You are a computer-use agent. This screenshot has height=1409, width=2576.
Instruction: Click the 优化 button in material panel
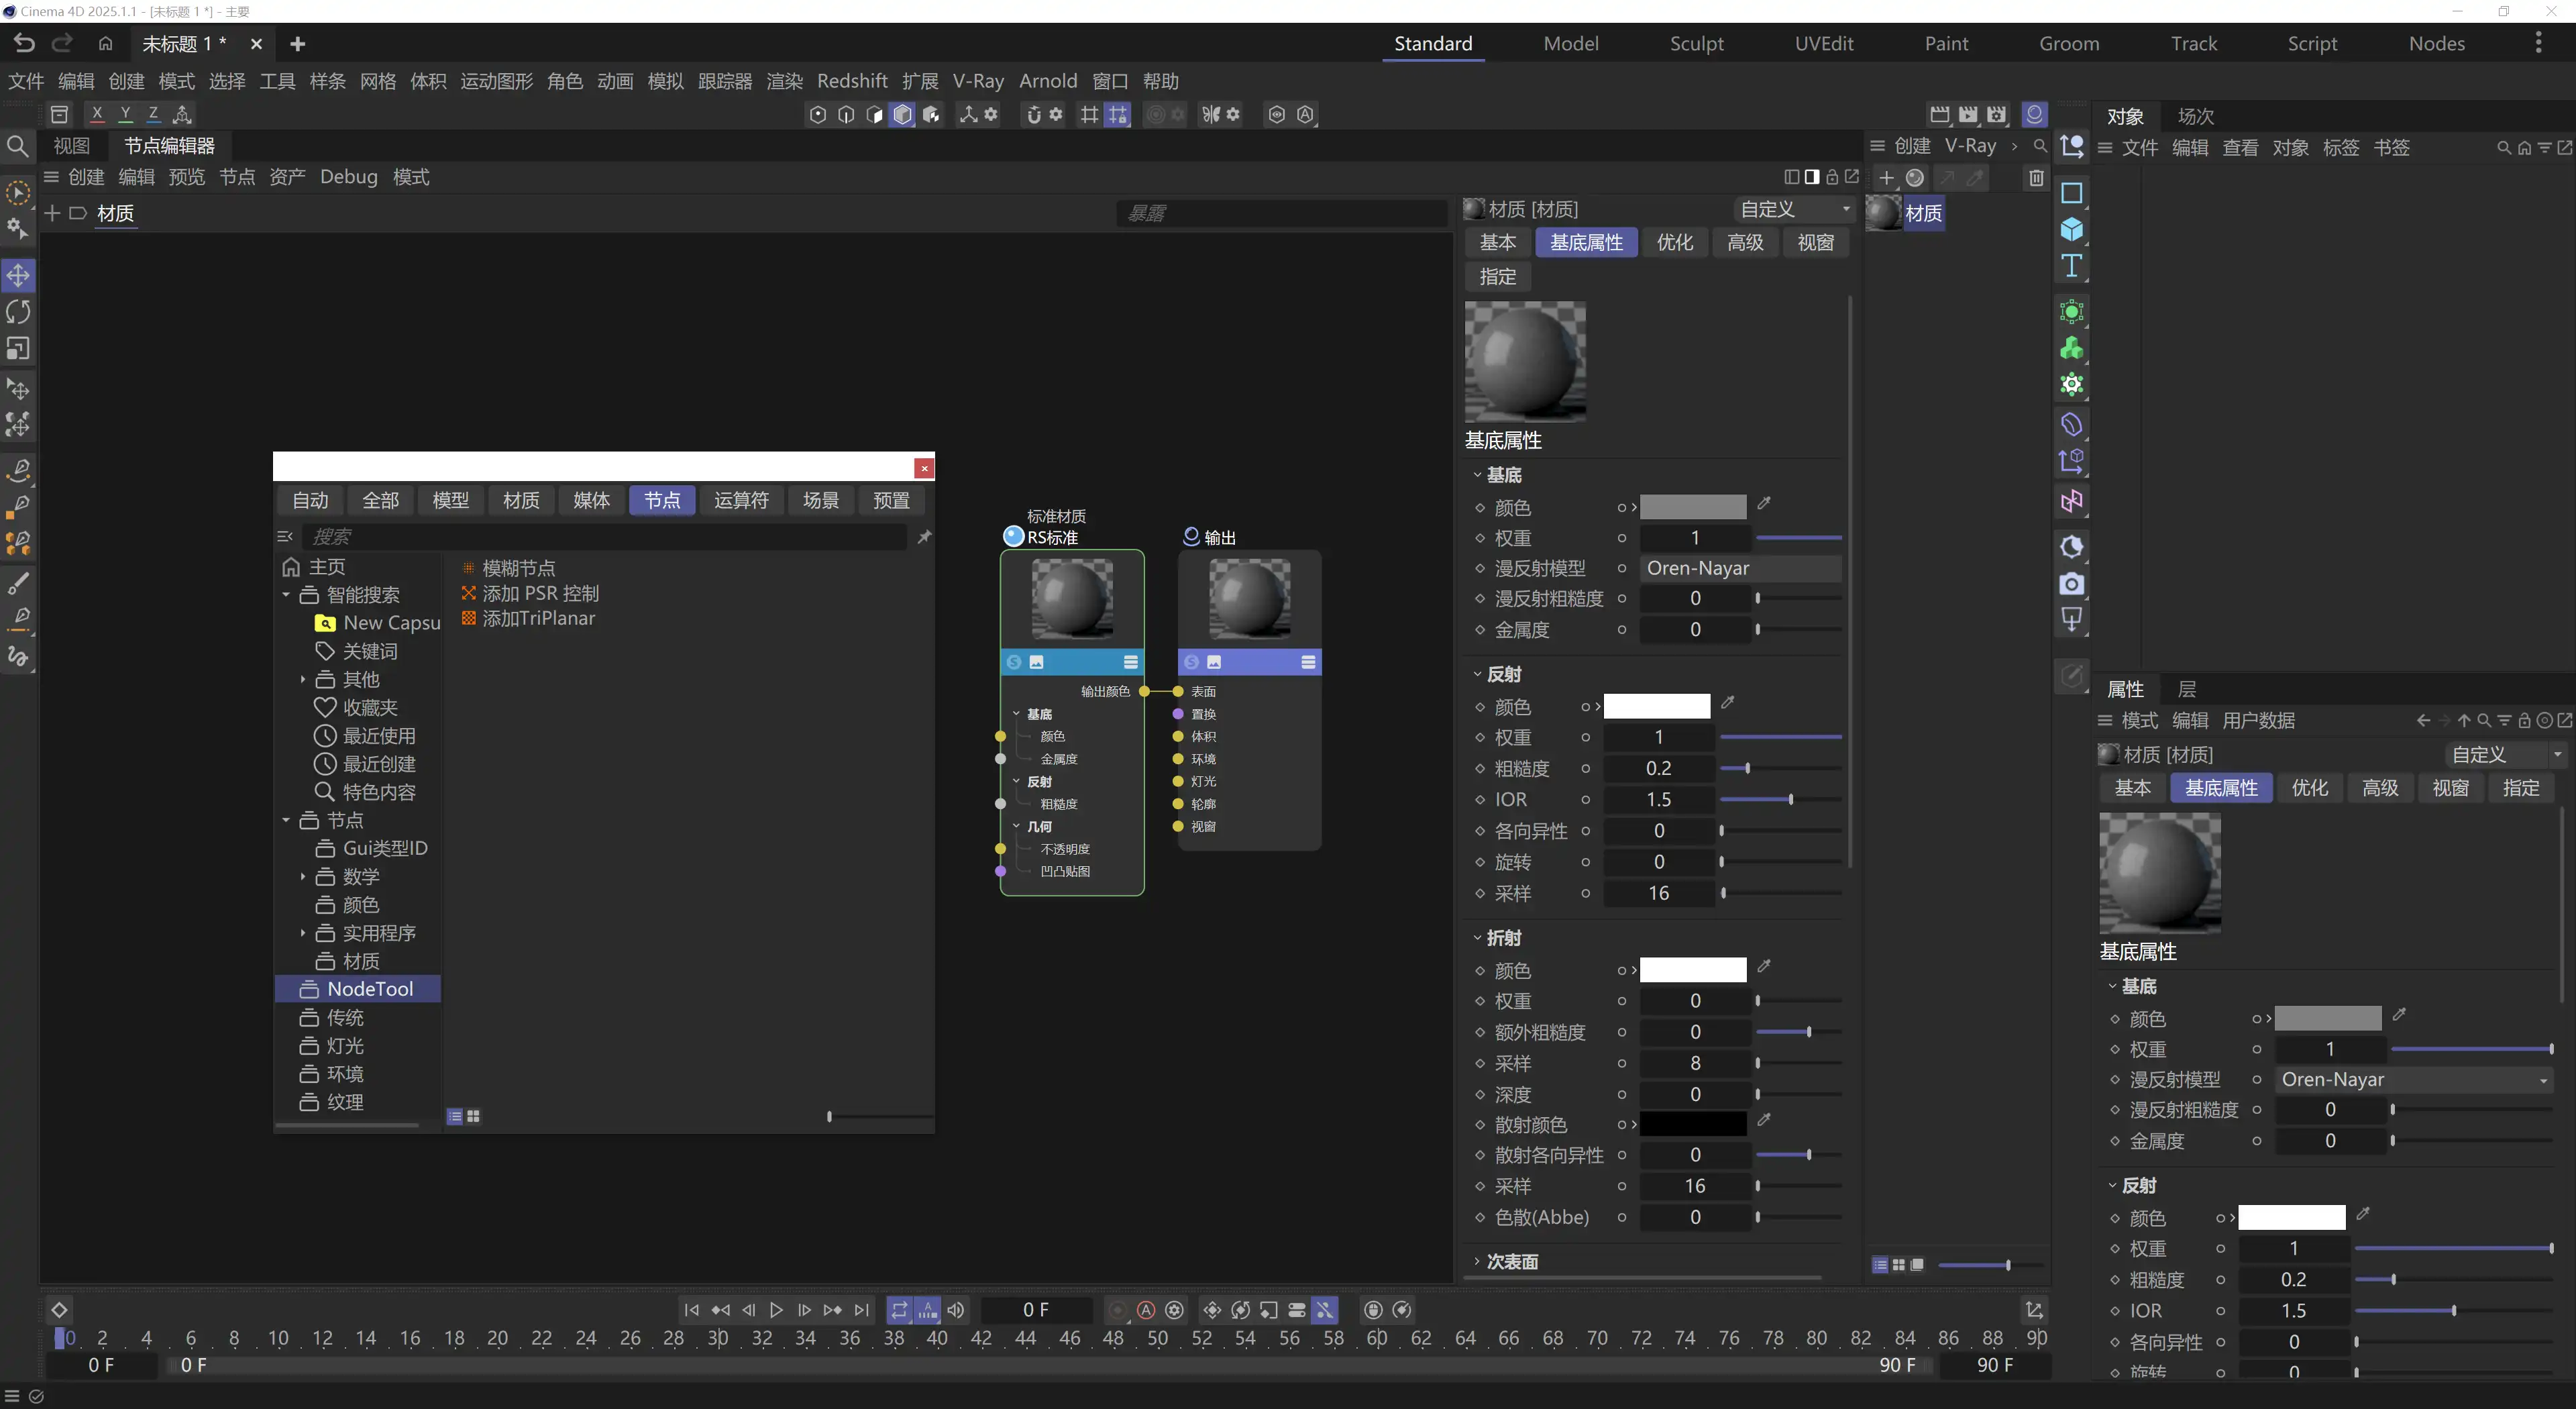point(1675,242)
